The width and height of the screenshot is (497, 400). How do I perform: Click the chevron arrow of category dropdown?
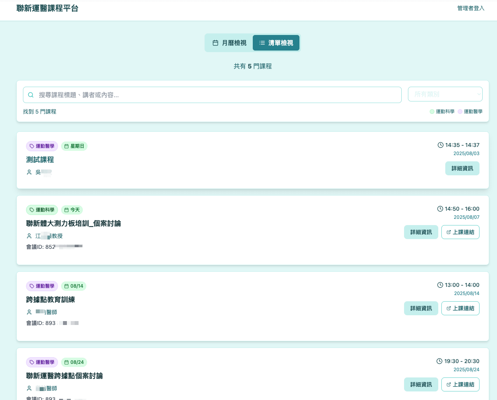tap(479, 94)
